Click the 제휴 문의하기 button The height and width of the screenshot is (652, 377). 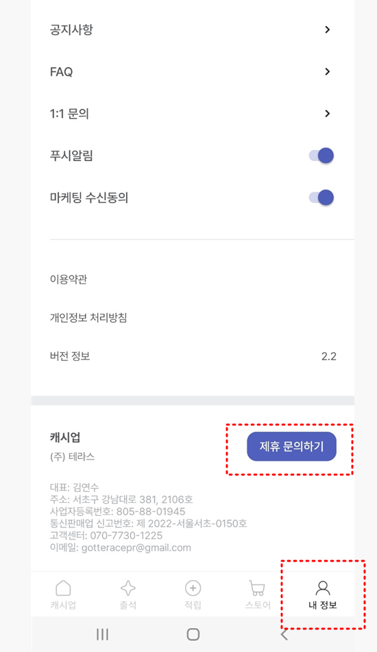pyautogui.click(x=292, y=447)
